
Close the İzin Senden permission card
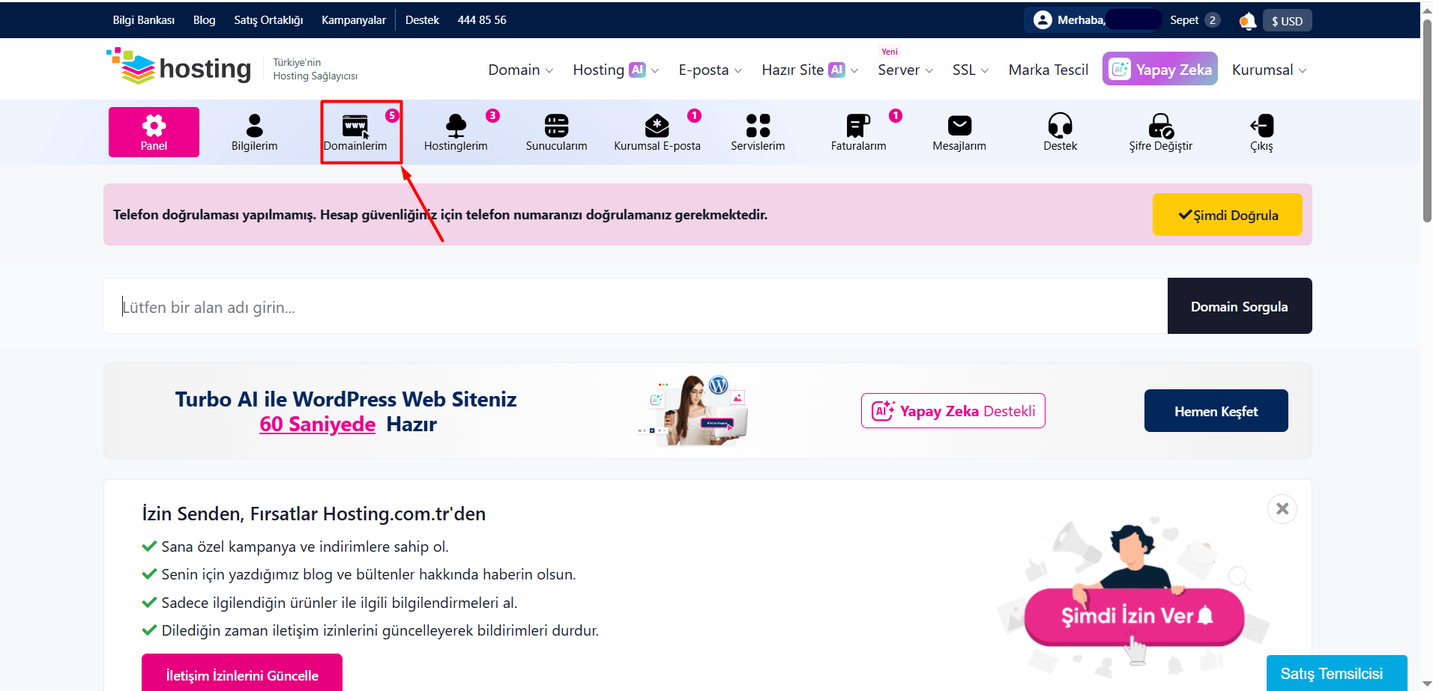tap(1282, 509)
